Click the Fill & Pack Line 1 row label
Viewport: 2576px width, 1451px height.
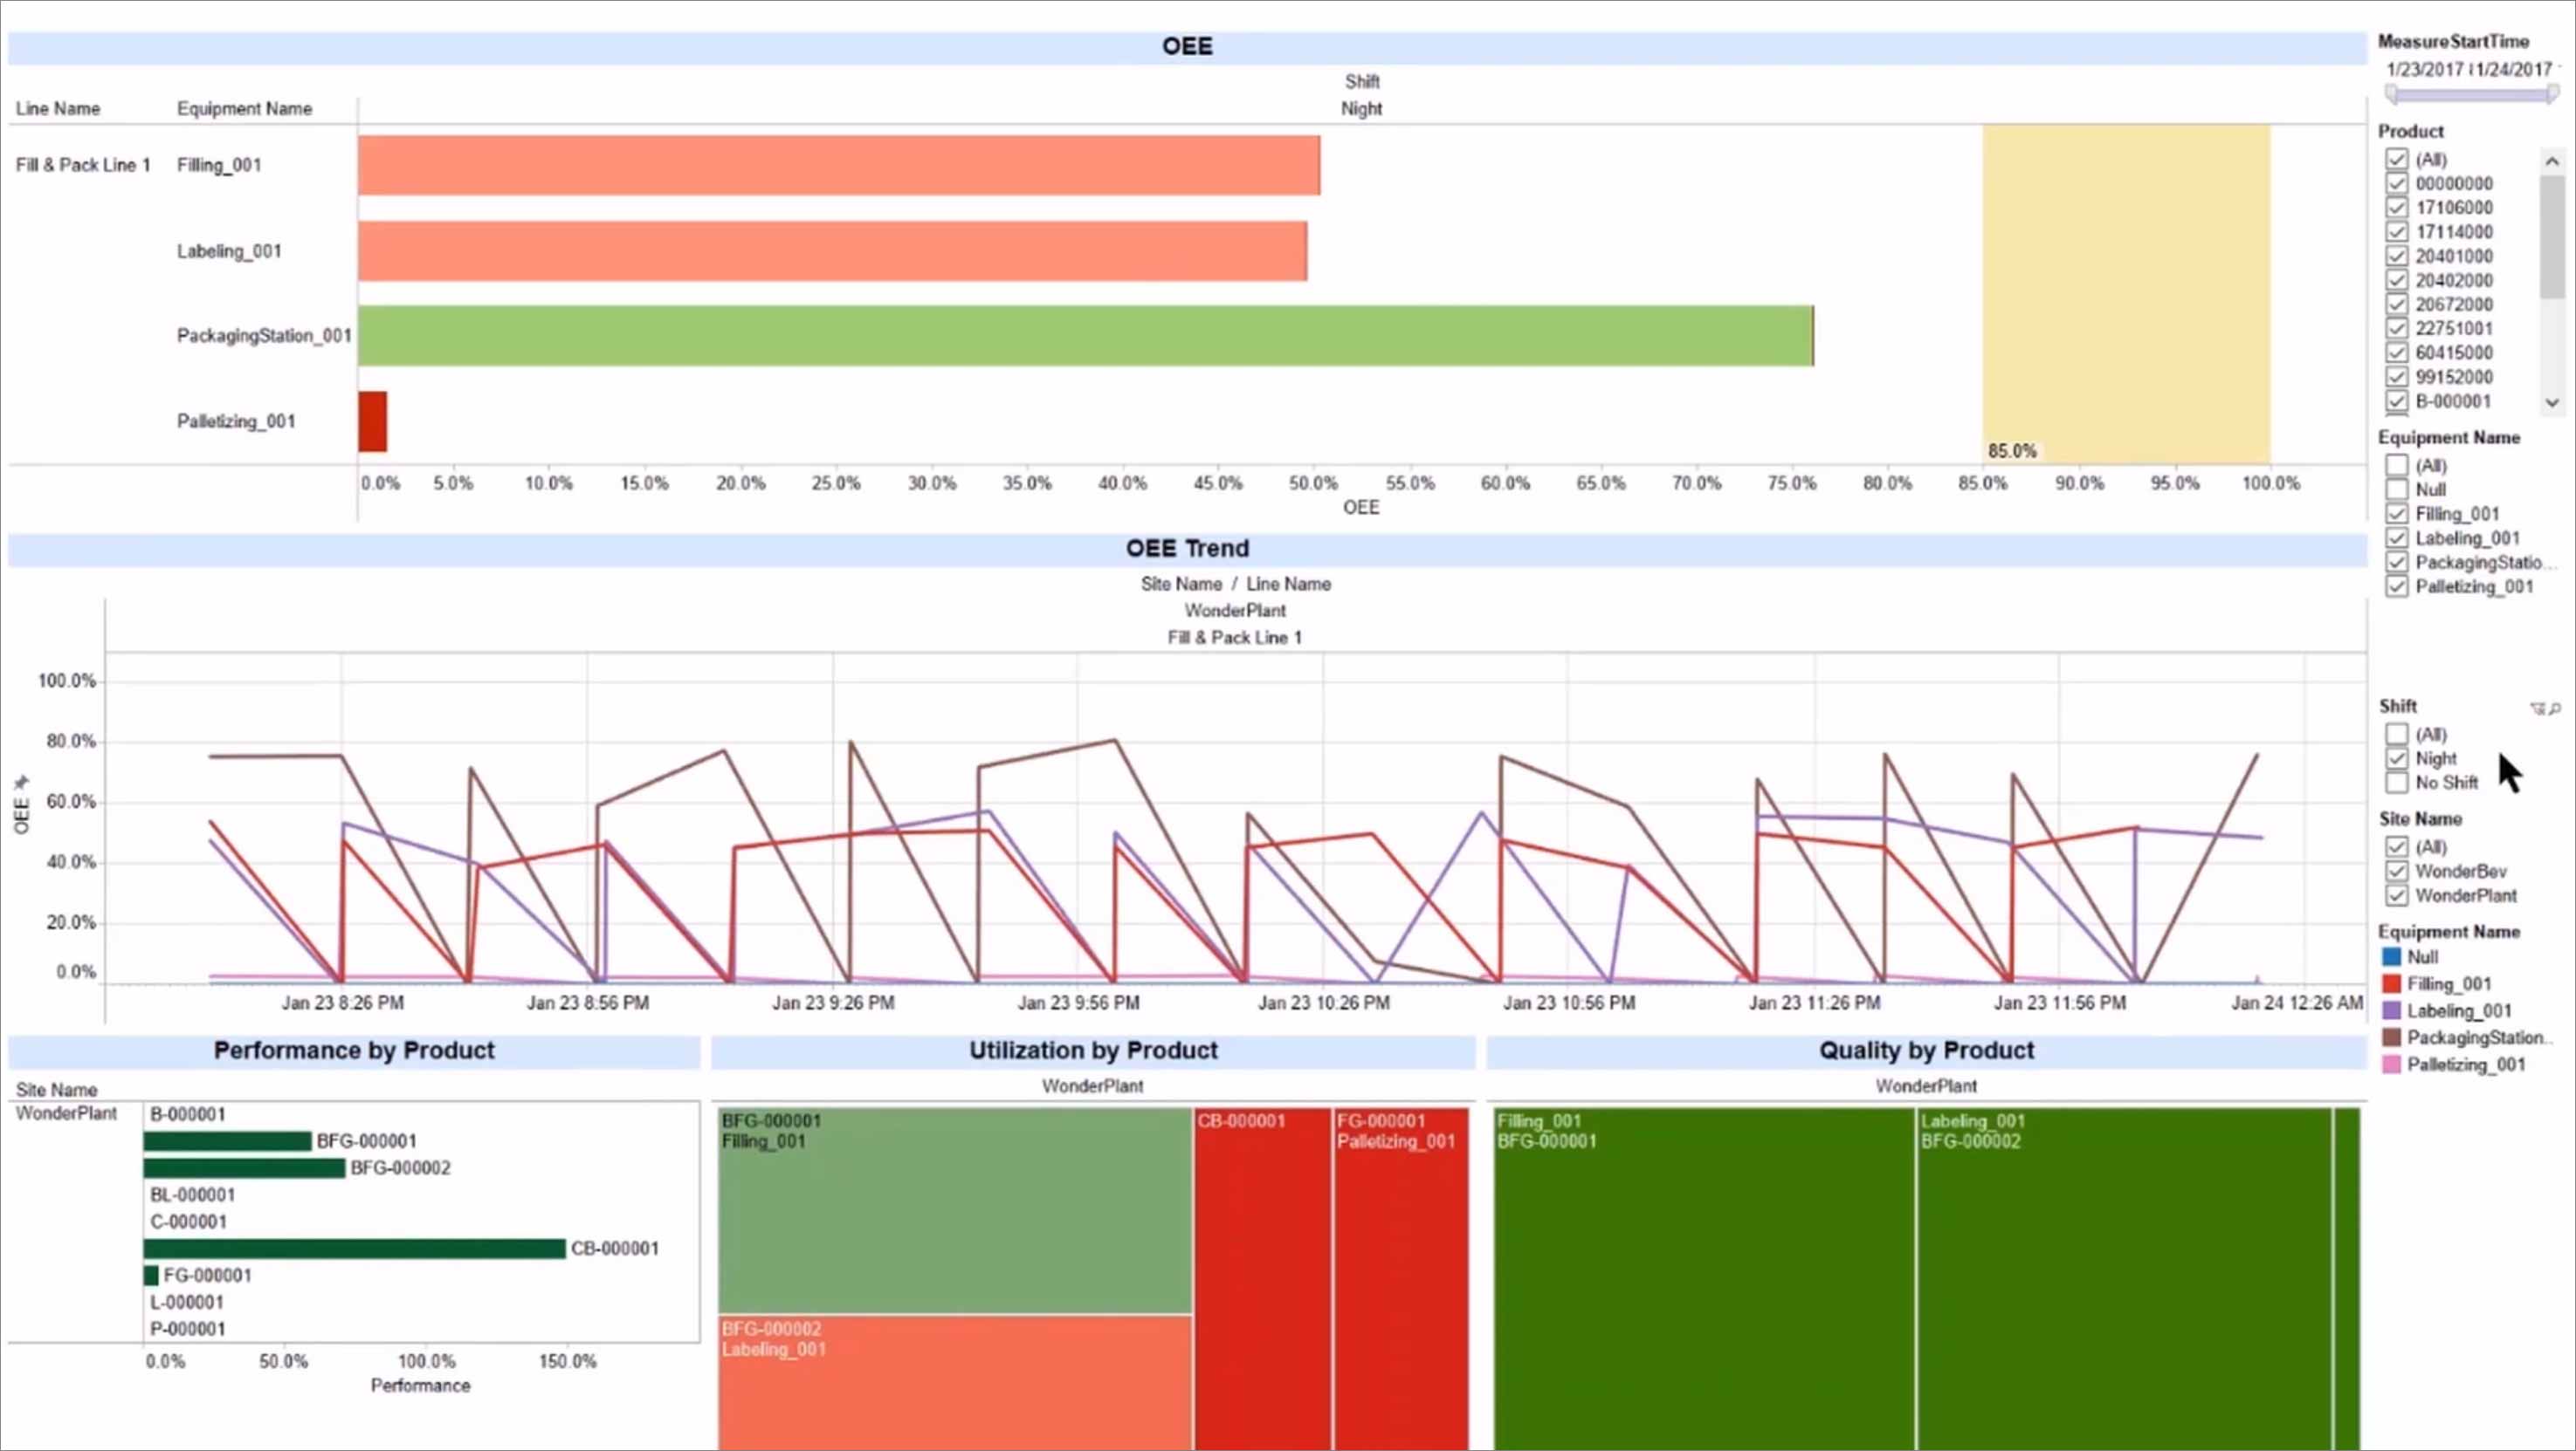(x=83, y=165)
